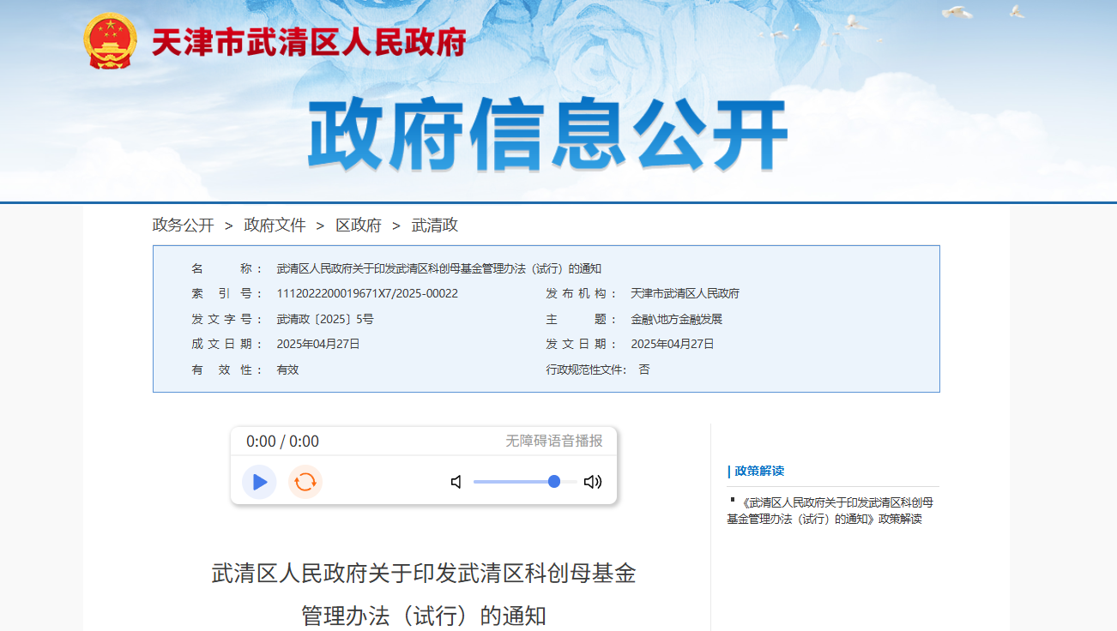The width and height of the screenshot is (1117, 631).
Task: Click the article title heading
Action: (x=424, y=594)
